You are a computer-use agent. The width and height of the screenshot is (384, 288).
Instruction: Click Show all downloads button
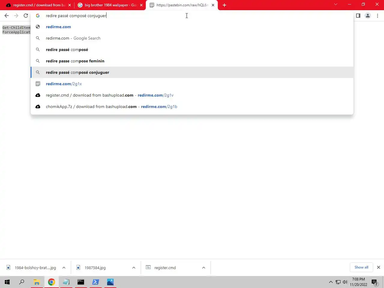[x=361, y=267]
